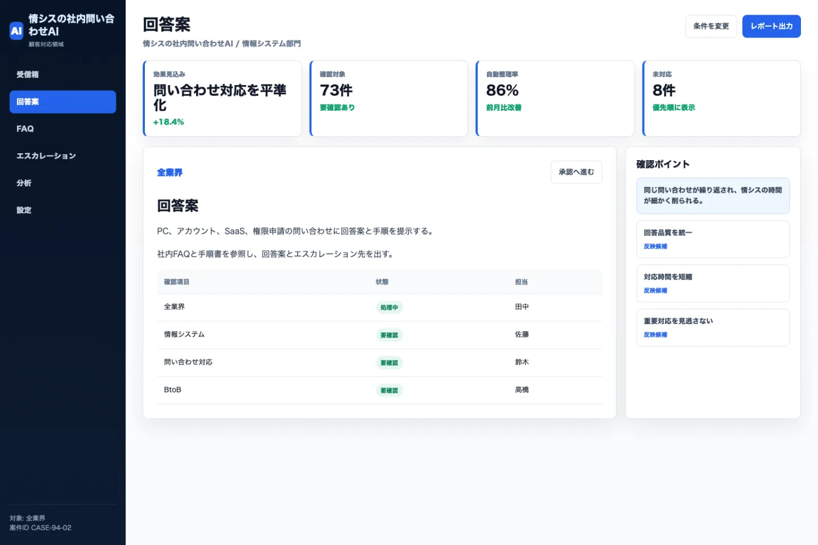Open 設定 in the sidebar
This screenshot has height=545, width=818.
(62, 210)
